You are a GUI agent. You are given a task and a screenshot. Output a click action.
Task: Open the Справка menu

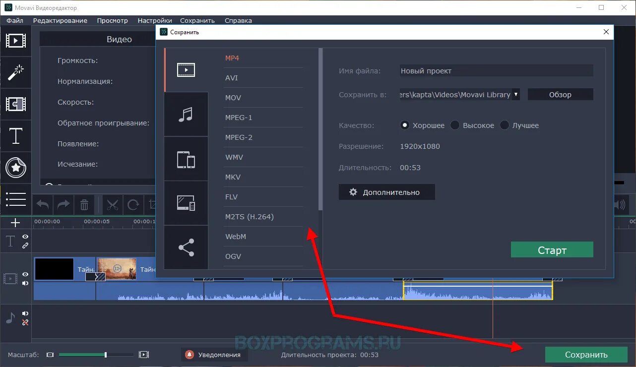click(238, 20)
